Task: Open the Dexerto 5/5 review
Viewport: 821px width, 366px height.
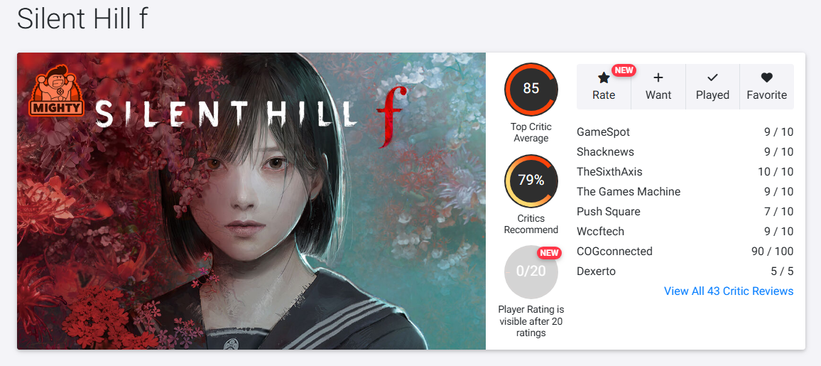Action: coord(685,271)
